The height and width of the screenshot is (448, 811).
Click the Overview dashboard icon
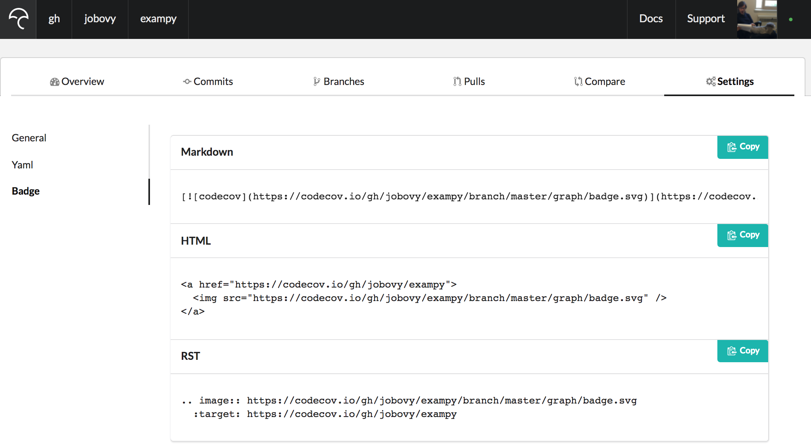54,82
